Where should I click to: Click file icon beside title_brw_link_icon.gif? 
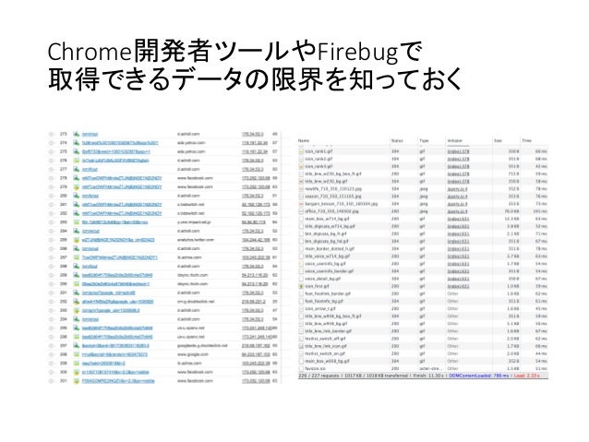pyautogui.click(x=301, y=346)
